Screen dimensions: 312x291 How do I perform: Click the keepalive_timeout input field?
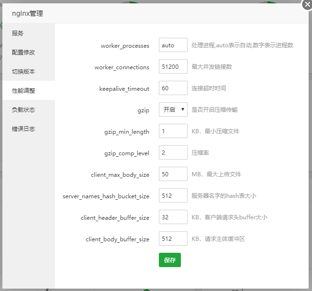(173, 88)
